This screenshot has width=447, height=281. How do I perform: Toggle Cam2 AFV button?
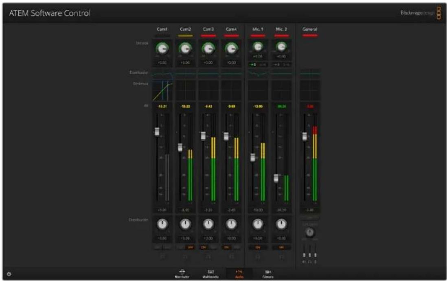click(x=190, y=247)
